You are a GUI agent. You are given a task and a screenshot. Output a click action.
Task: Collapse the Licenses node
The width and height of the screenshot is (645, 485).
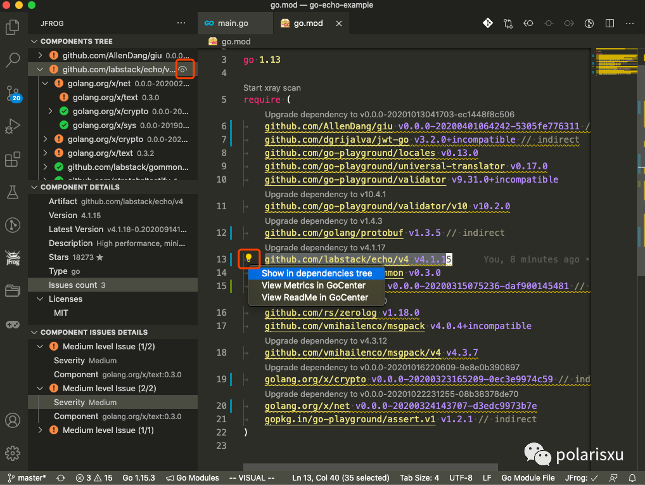[x=40, y=299]
